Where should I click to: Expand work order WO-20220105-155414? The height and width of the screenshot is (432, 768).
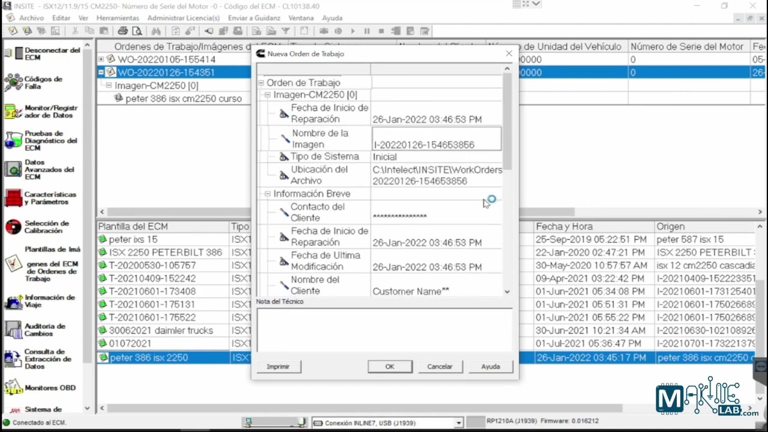click(x=101, y=59)
